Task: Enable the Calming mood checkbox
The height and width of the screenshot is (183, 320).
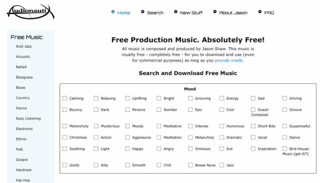Action: (65, 98)
